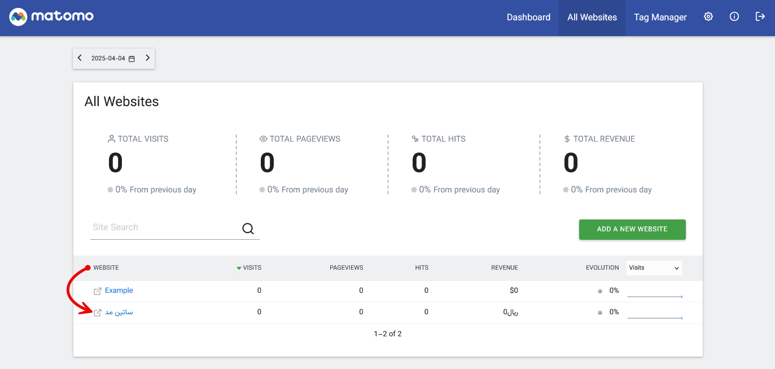Open the Dashboard menu
775x369 pixels.
528,17
